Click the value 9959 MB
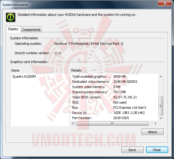This screenshot has width=174, height=159. [x=120, y=76]
